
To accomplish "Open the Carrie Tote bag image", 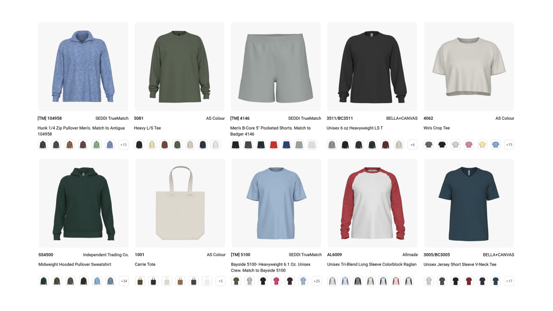I will 180,203.
